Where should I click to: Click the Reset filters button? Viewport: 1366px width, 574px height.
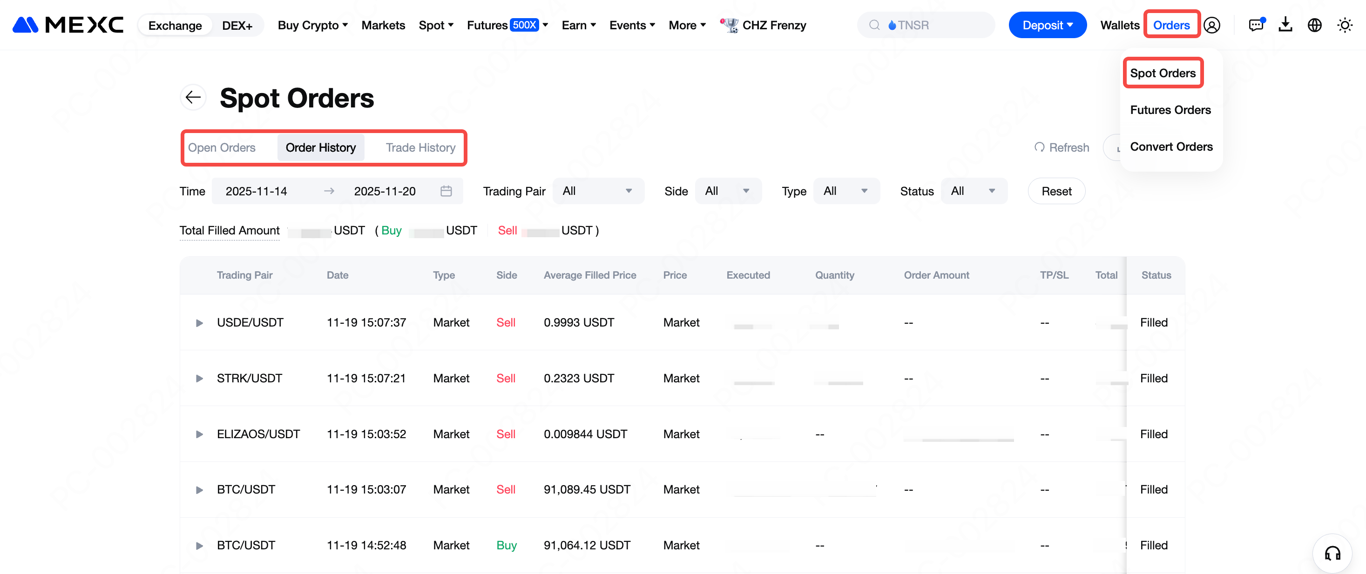point(1056,191)
